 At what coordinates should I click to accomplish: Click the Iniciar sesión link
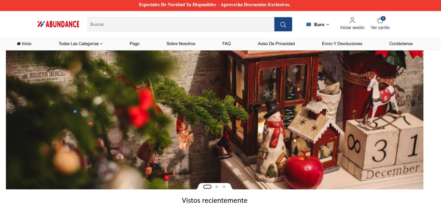(352, 28)
